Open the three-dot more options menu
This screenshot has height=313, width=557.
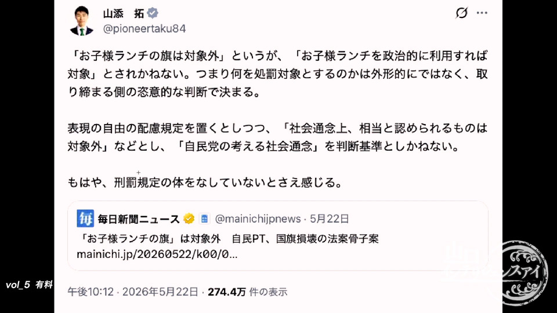[482, 13]
